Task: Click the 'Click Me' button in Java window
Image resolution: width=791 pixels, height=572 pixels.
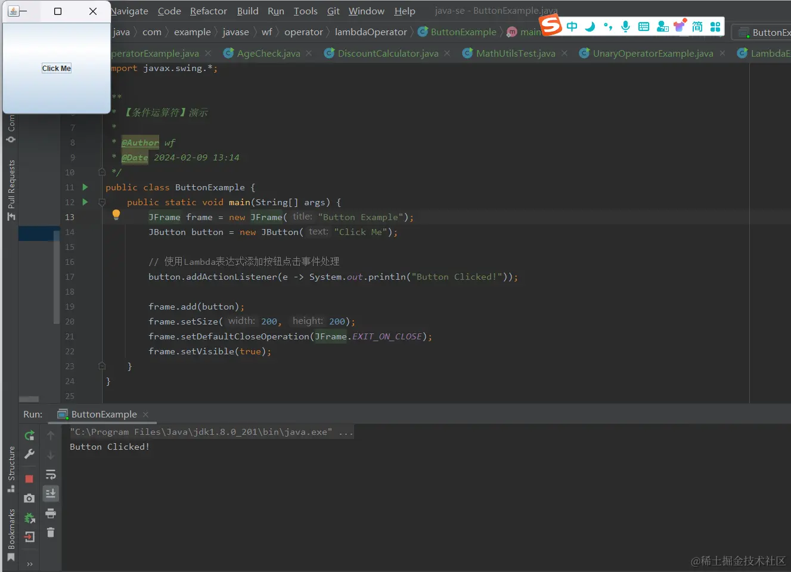Action: (57, 69)
